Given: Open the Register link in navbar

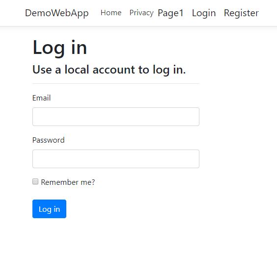Looking at the screenshot, I should 241,13.
